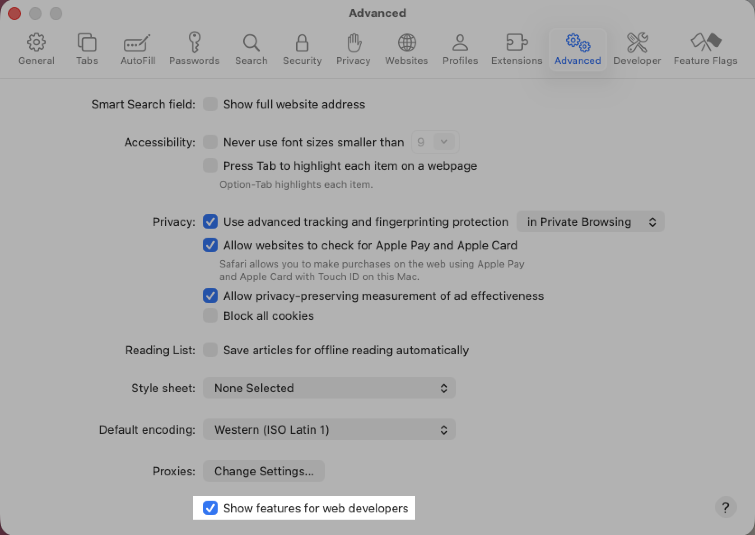
Task: Open the Search settings pane
Action: pyautogui.click(x=251, y=50)
